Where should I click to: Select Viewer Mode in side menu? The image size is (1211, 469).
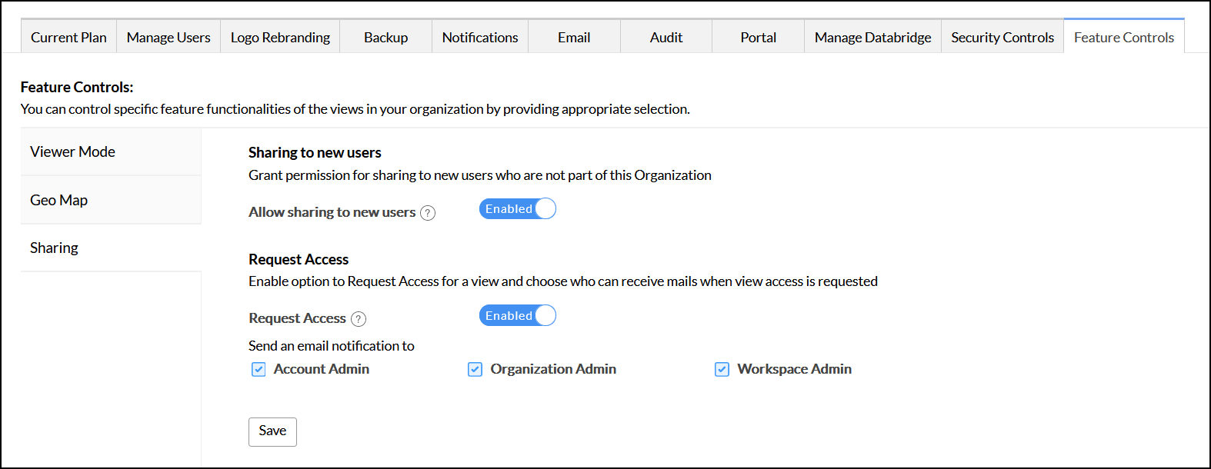[72, 152]
